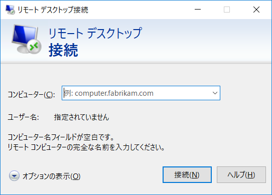The image size is (272, 195).
Task: Click the round blue options arrow icon
Action: (x=14, y=176)
